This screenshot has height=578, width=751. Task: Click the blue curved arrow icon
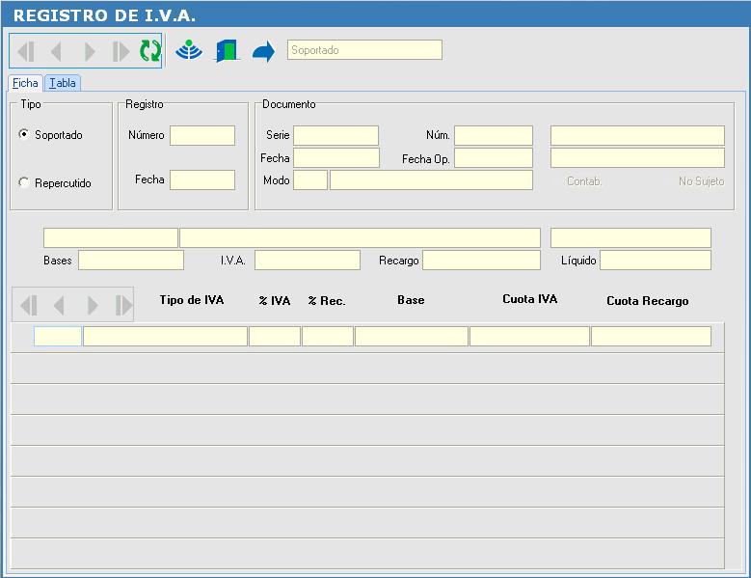coord(263,51)
